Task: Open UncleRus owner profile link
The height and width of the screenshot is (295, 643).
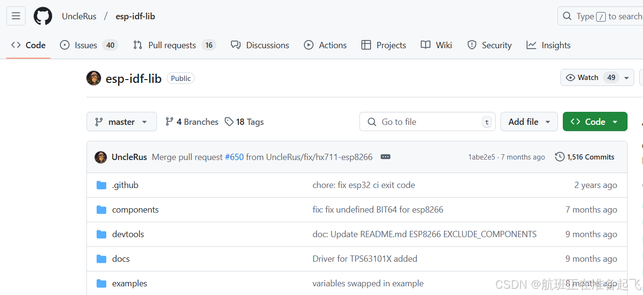Action: tap(79, 16)
